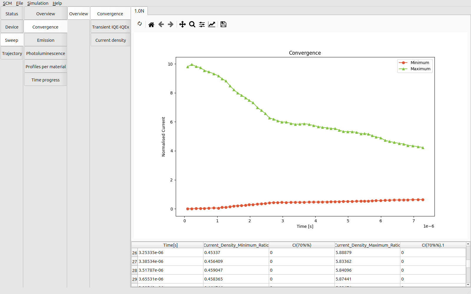Switch to the Trajectory tab
The image size is (471, 294).
[12, 54]
